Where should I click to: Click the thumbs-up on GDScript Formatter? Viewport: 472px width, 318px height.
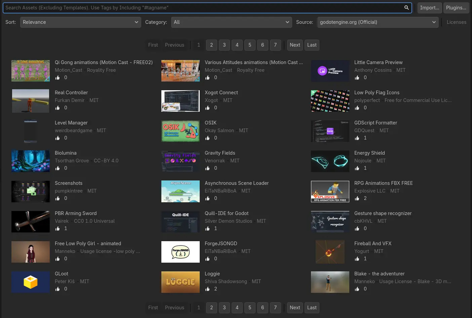coord(357,138)
